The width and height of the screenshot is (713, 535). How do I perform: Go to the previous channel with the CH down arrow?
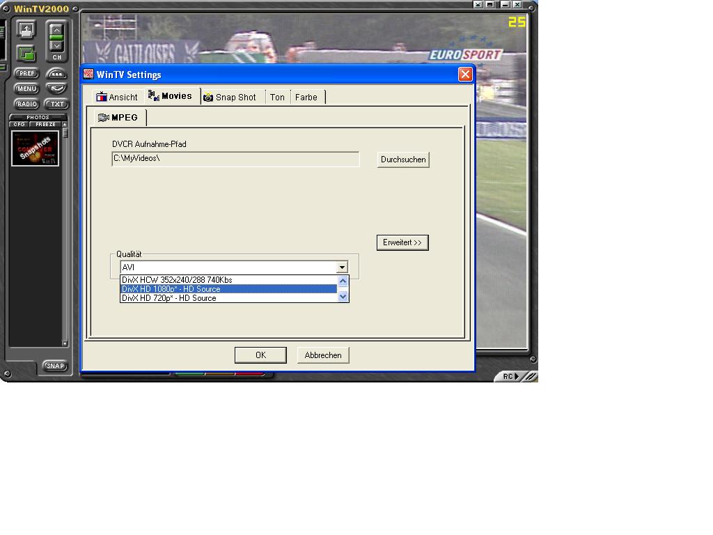coord(56,45)
